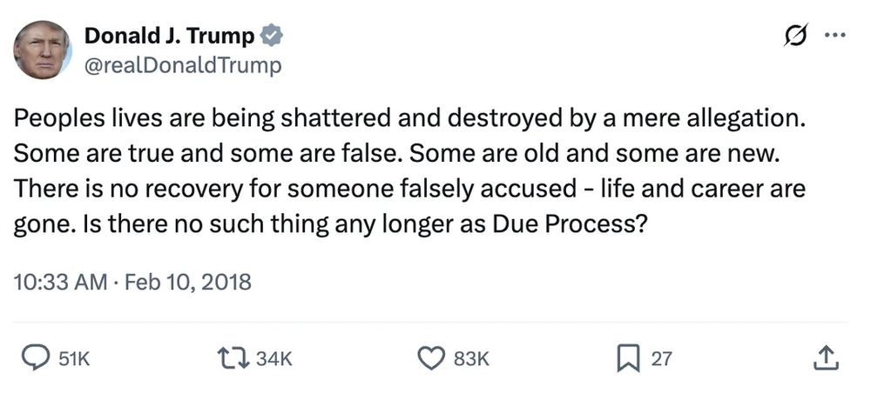871x400 pixels.
Task: Bookmark this tweet with the bookmark icon
Action: pos(628,358)
